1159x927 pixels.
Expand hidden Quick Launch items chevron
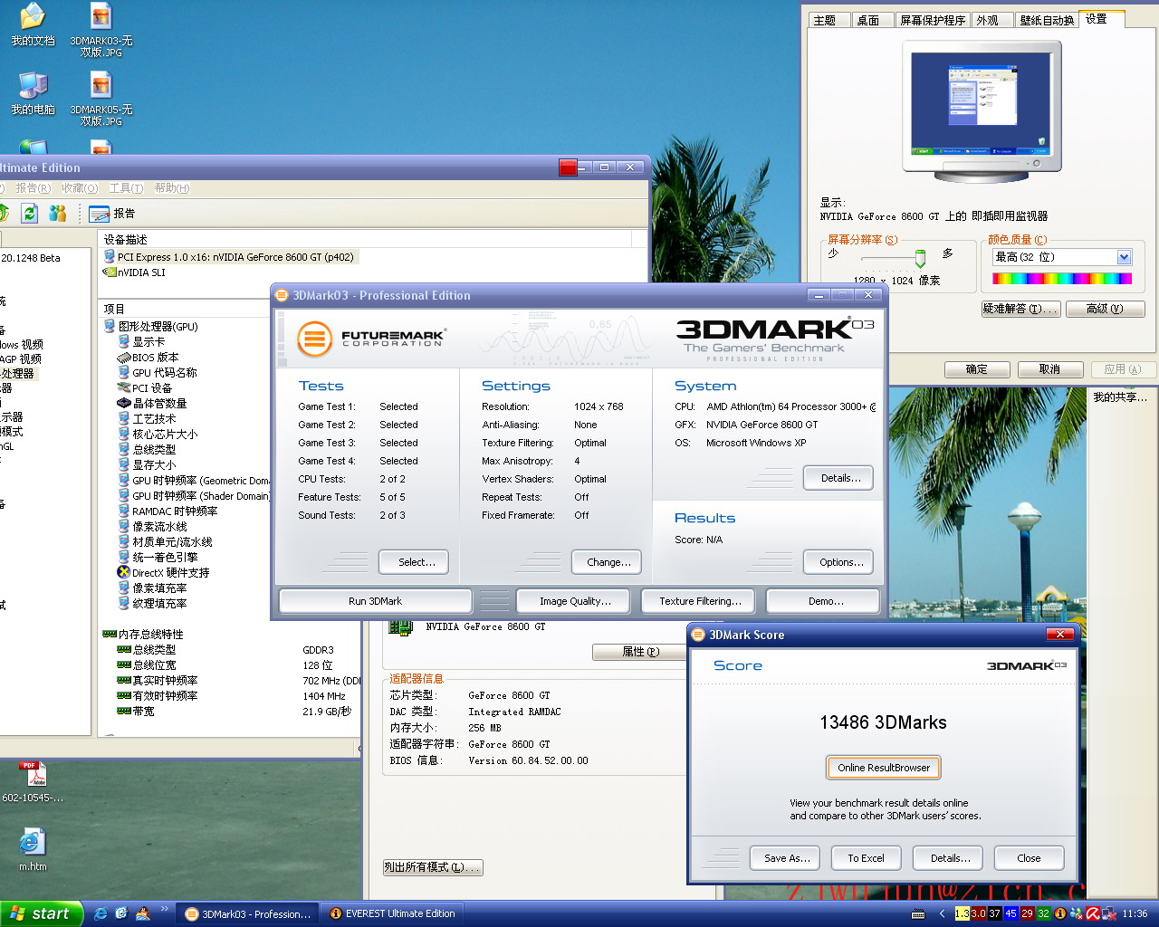tap(164, 909)
